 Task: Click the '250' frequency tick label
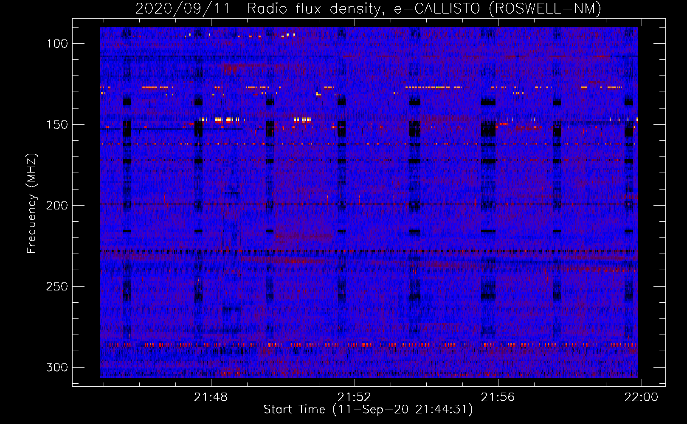pos(57,287)
